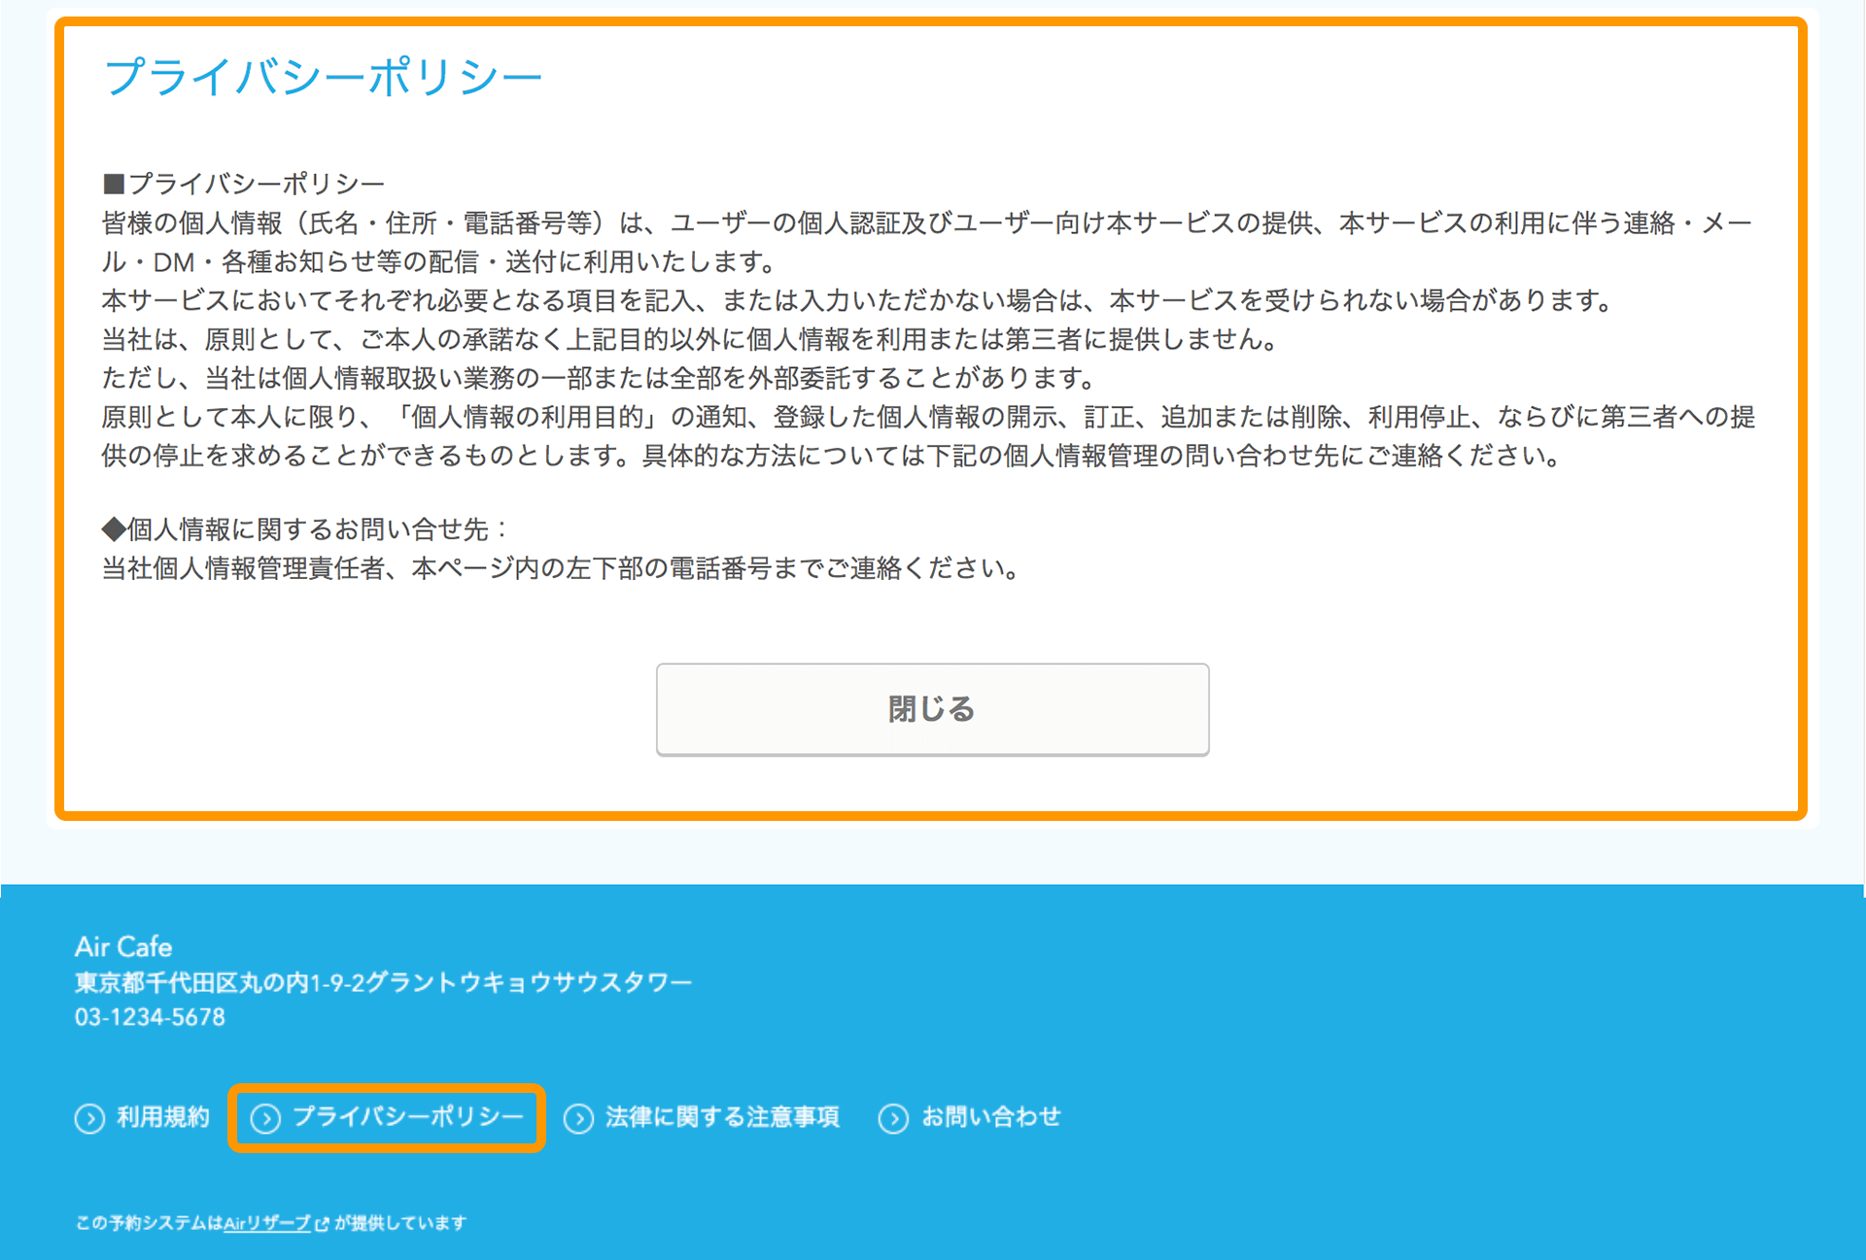Click the プライバシーポリシー page heading
This screenshot has height=1260, width=1866.
tap(323, 77)
